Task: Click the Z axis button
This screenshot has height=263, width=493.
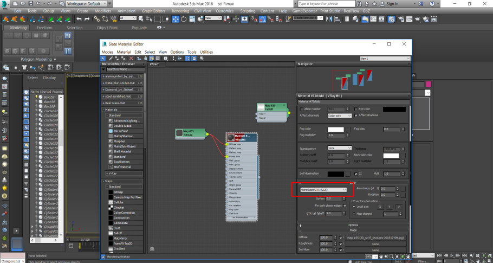Action: pos(399,207)
